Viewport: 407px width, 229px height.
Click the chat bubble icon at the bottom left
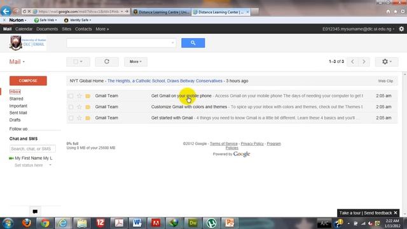coord(35,211)
